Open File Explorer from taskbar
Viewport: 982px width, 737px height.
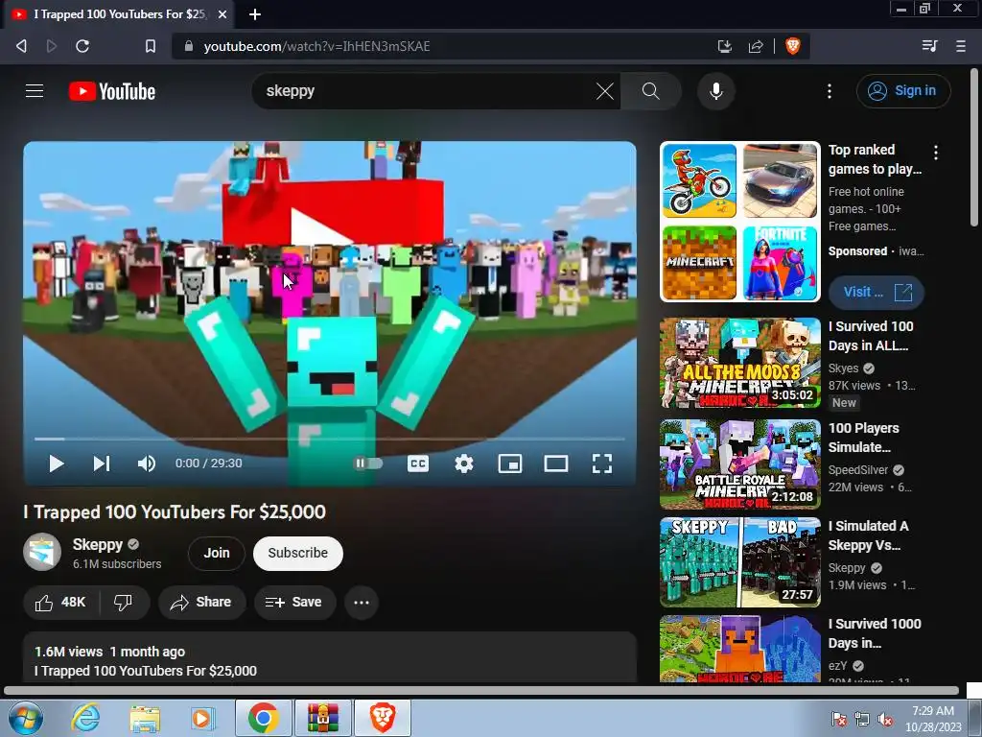pos(145,718)
